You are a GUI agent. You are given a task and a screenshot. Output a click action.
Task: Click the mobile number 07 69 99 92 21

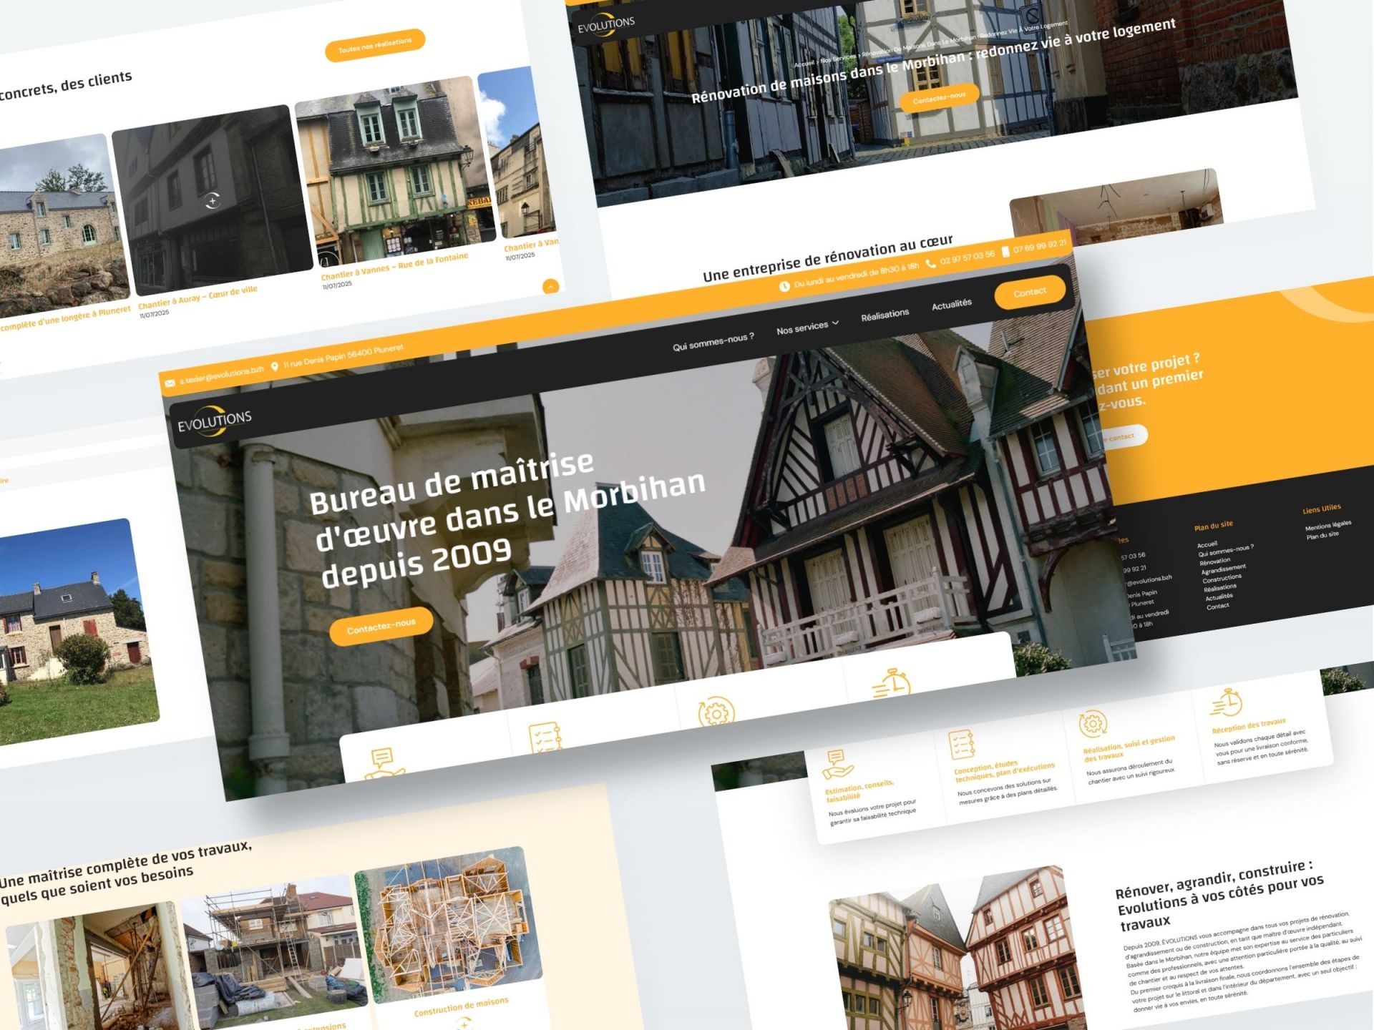click(x=1040, y=247)
